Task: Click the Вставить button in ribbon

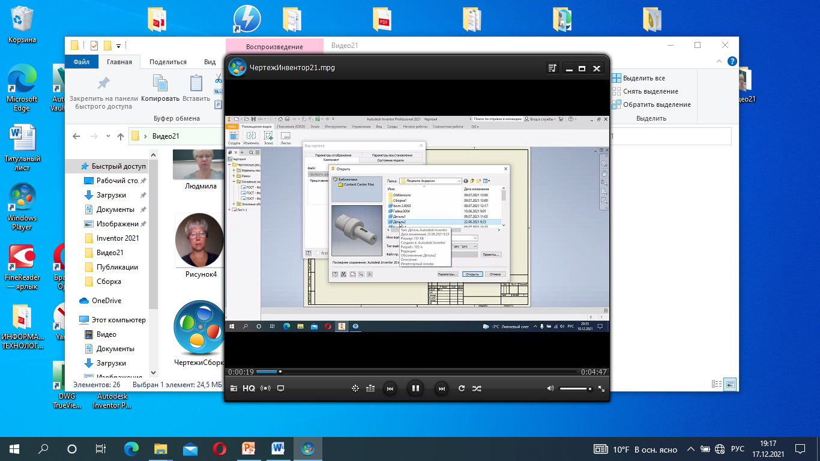Action: (x=196, y=89)
